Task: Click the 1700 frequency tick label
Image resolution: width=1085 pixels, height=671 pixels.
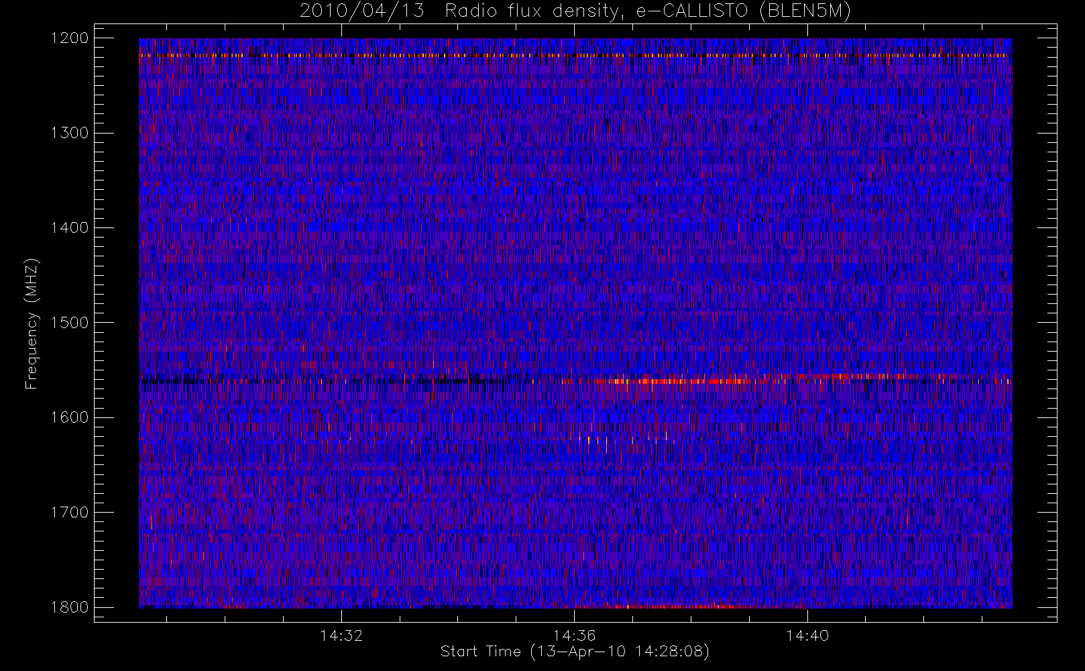Action: 70,513
